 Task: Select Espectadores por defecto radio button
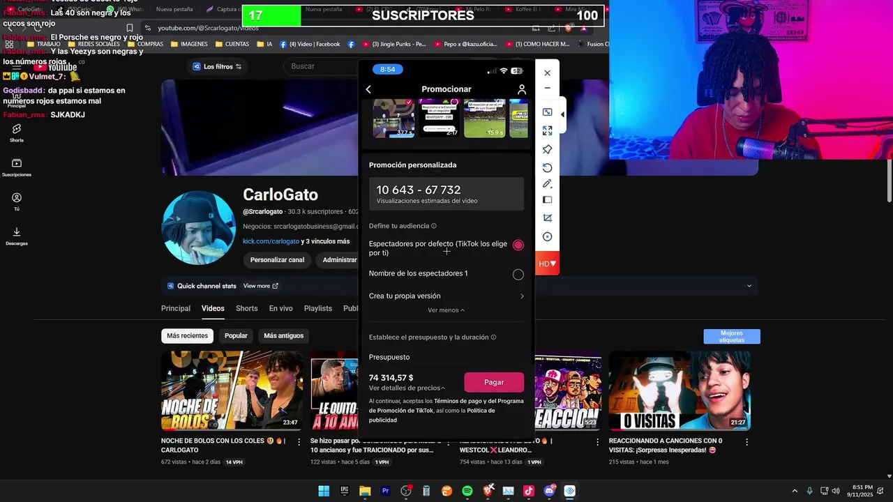518,245
